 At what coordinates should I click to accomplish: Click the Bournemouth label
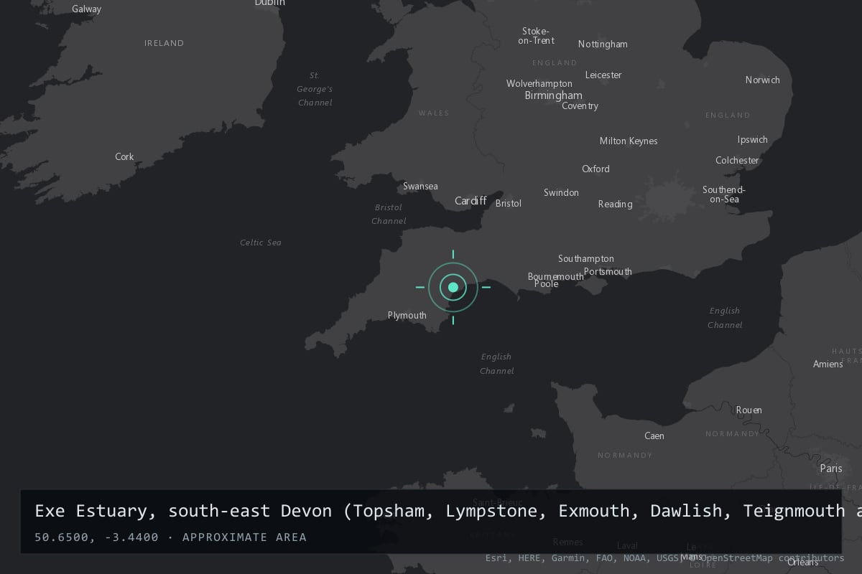pos(555,277)
